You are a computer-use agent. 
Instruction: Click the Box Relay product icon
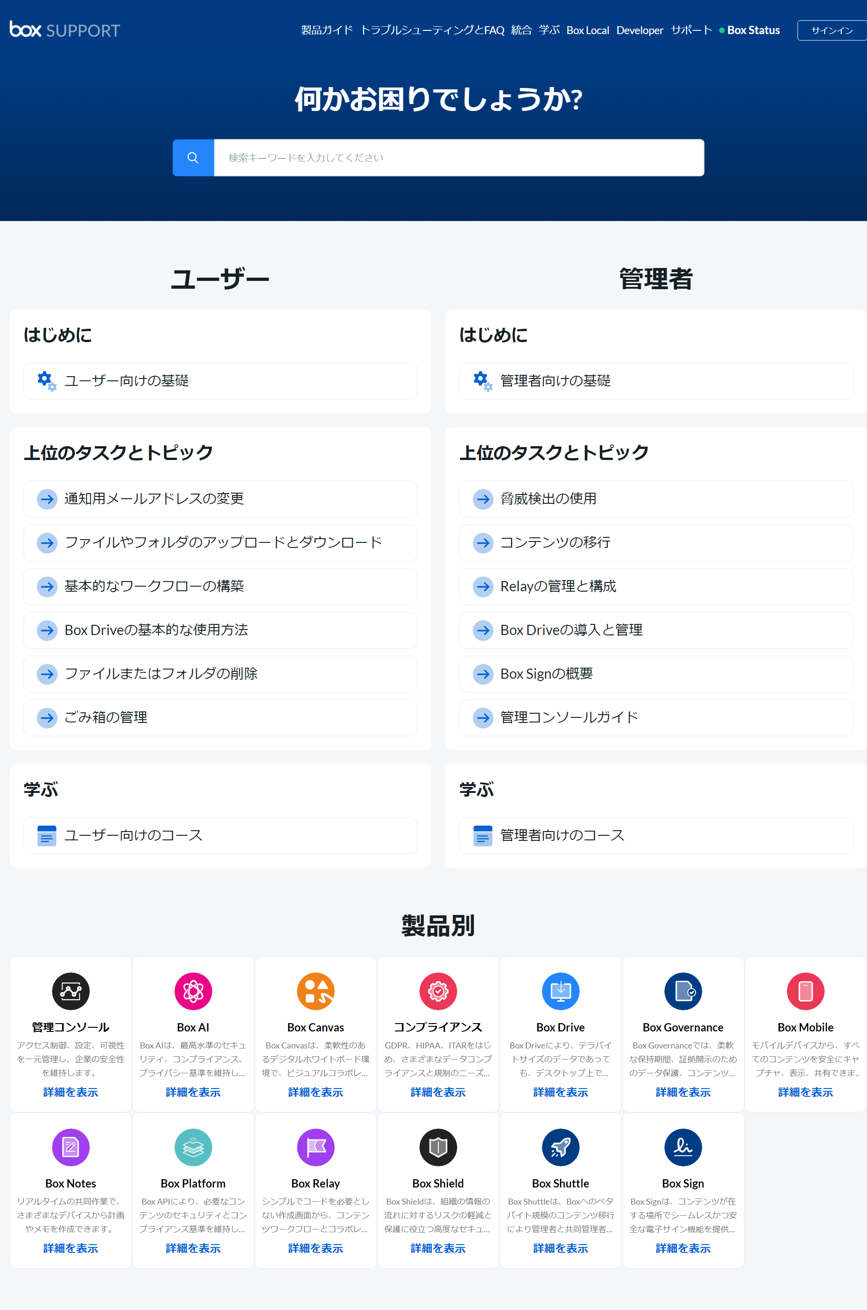316,1147
